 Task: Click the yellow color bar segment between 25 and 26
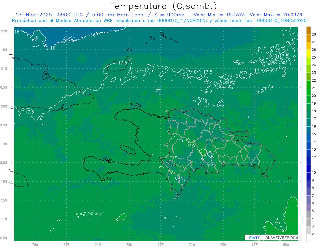(x=309, y=54)
